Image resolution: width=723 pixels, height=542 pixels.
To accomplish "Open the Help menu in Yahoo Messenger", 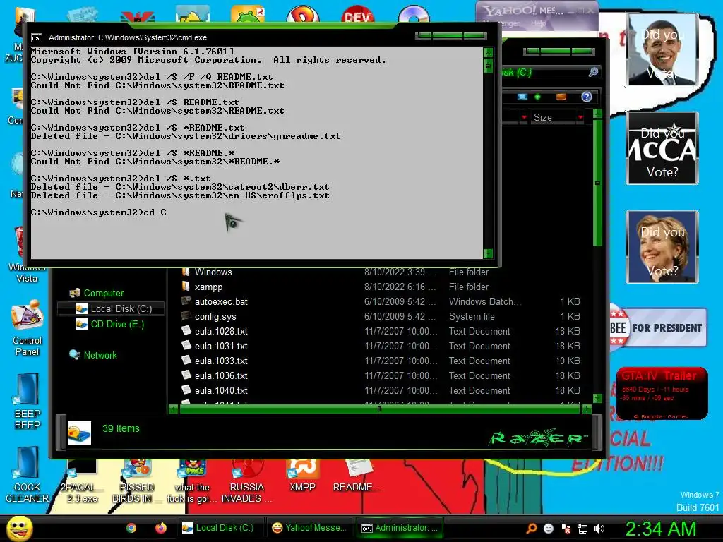I will [x=538, y=23].
